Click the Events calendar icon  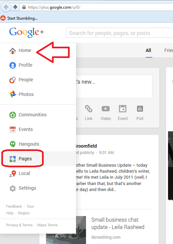tap(13, 129)
